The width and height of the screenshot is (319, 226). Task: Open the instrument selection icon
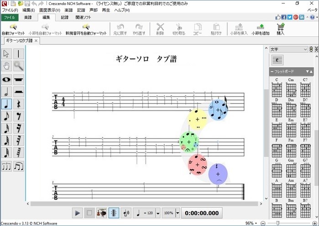pos(101,213)
